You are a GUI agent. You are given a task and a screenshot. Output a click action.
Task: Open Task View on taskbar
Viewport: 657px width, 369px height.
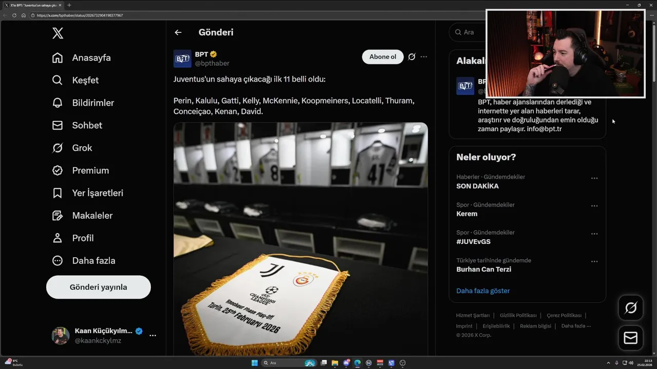(323, 363)
